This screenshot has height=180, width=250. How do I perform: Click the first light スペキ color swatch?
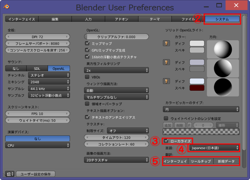click(x=197, y=50)
